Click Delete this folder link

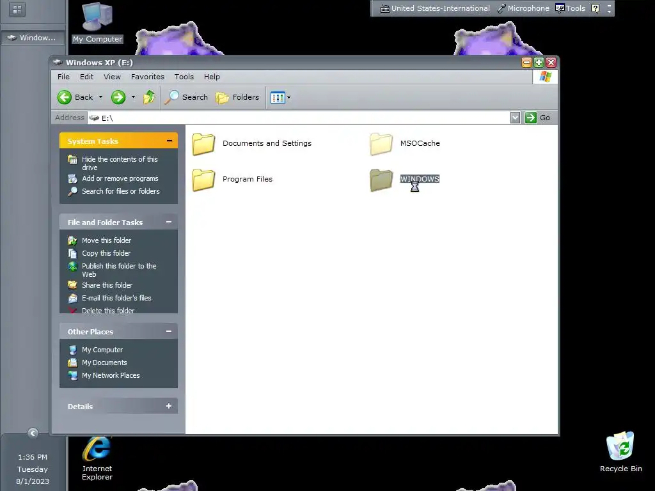pyautogui.click(x=108, y=310)
